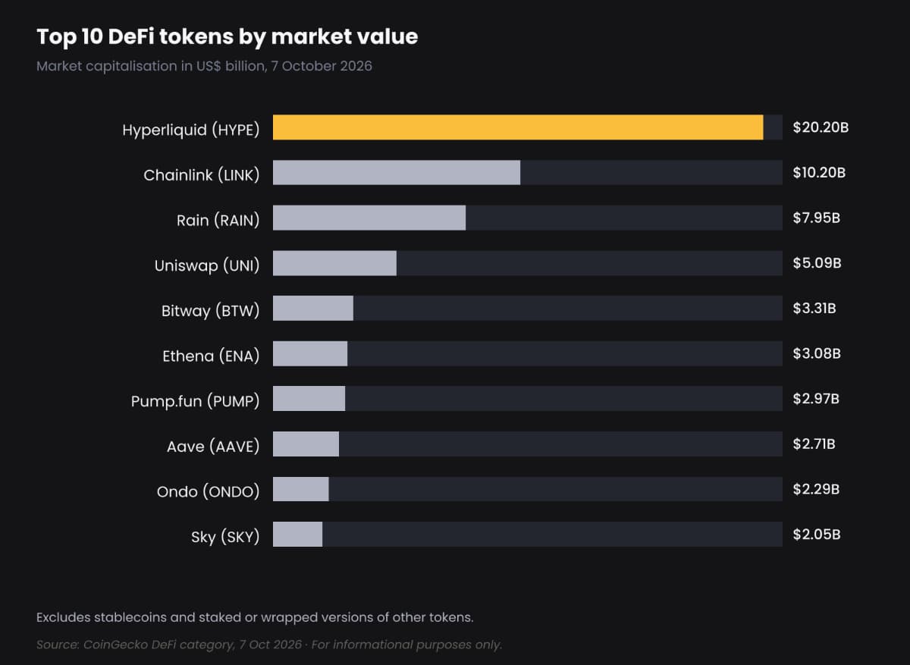Click the chart title text
910x665 pixels.
click(227, 36)
